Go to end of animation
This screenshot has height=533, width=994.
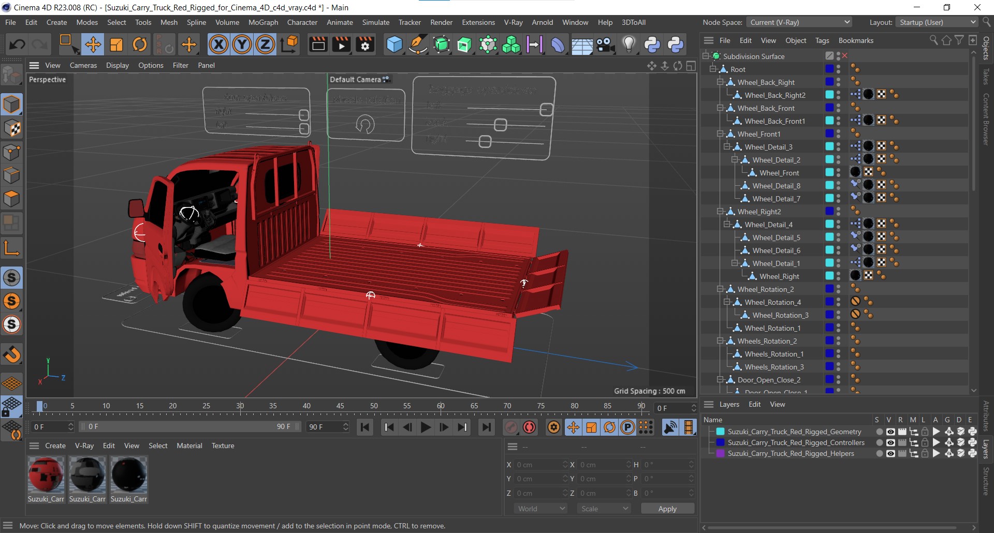tap(486, 427)
